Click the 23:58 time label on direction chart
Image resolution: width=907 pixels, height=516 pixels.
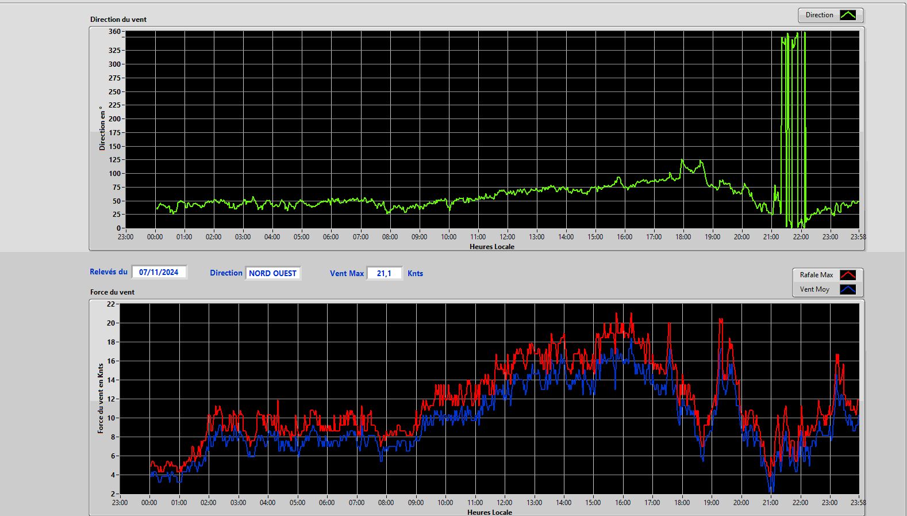click(x=858, y=237)
